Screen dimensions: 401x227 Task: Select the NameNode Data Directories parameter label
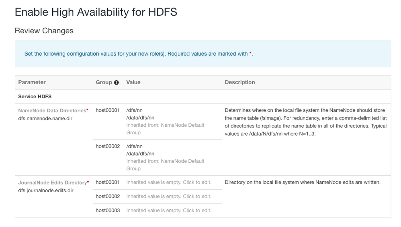coord(52,110)
